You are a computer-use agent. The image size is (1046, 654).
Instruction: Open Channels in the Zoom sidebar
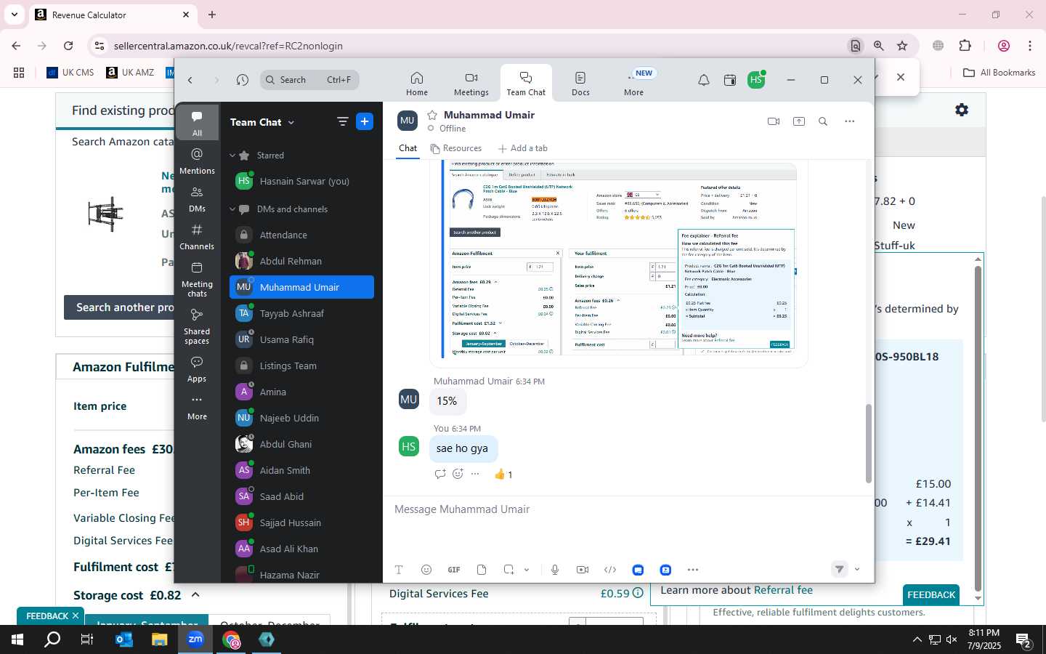[197, 236]
